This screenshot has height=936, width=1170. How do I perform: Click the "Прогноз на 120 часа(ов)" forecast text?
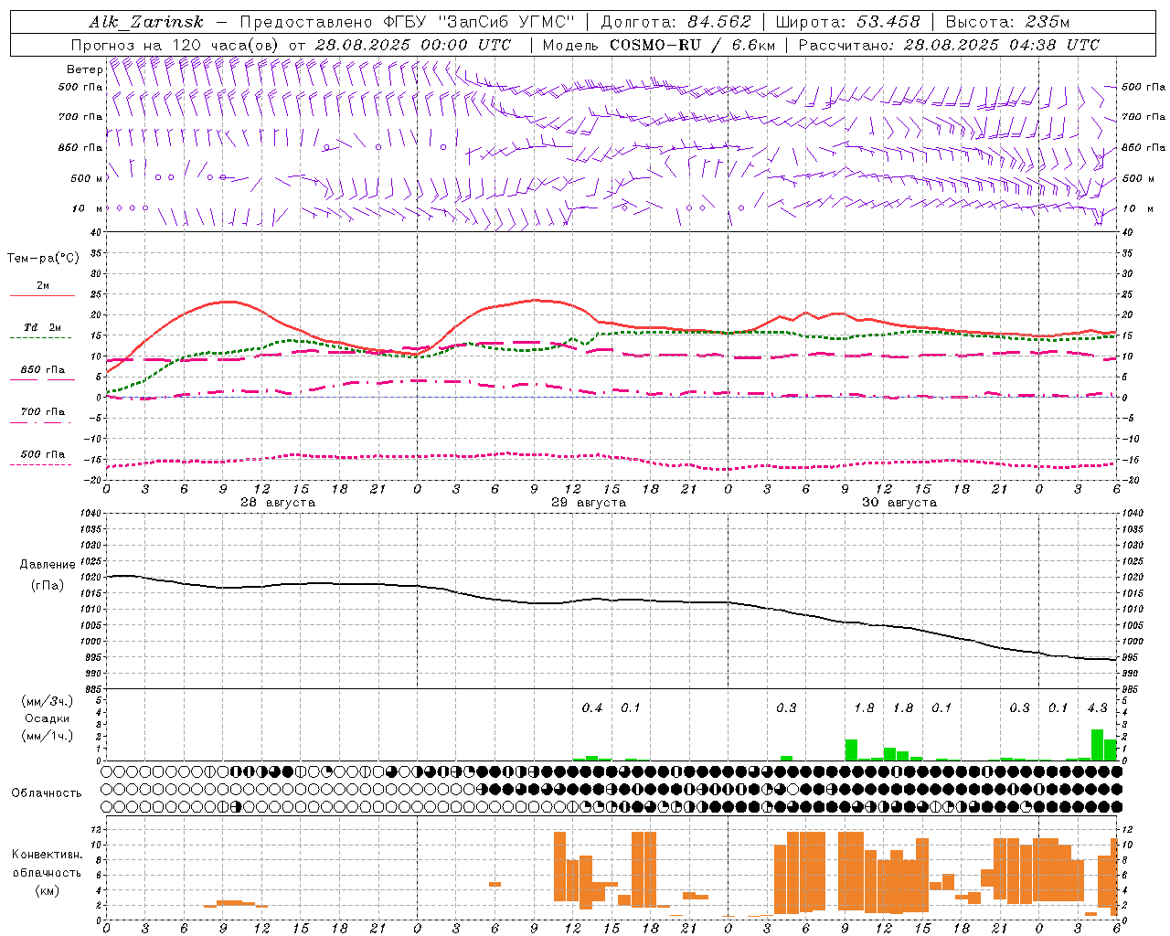[x=175, y=45]
